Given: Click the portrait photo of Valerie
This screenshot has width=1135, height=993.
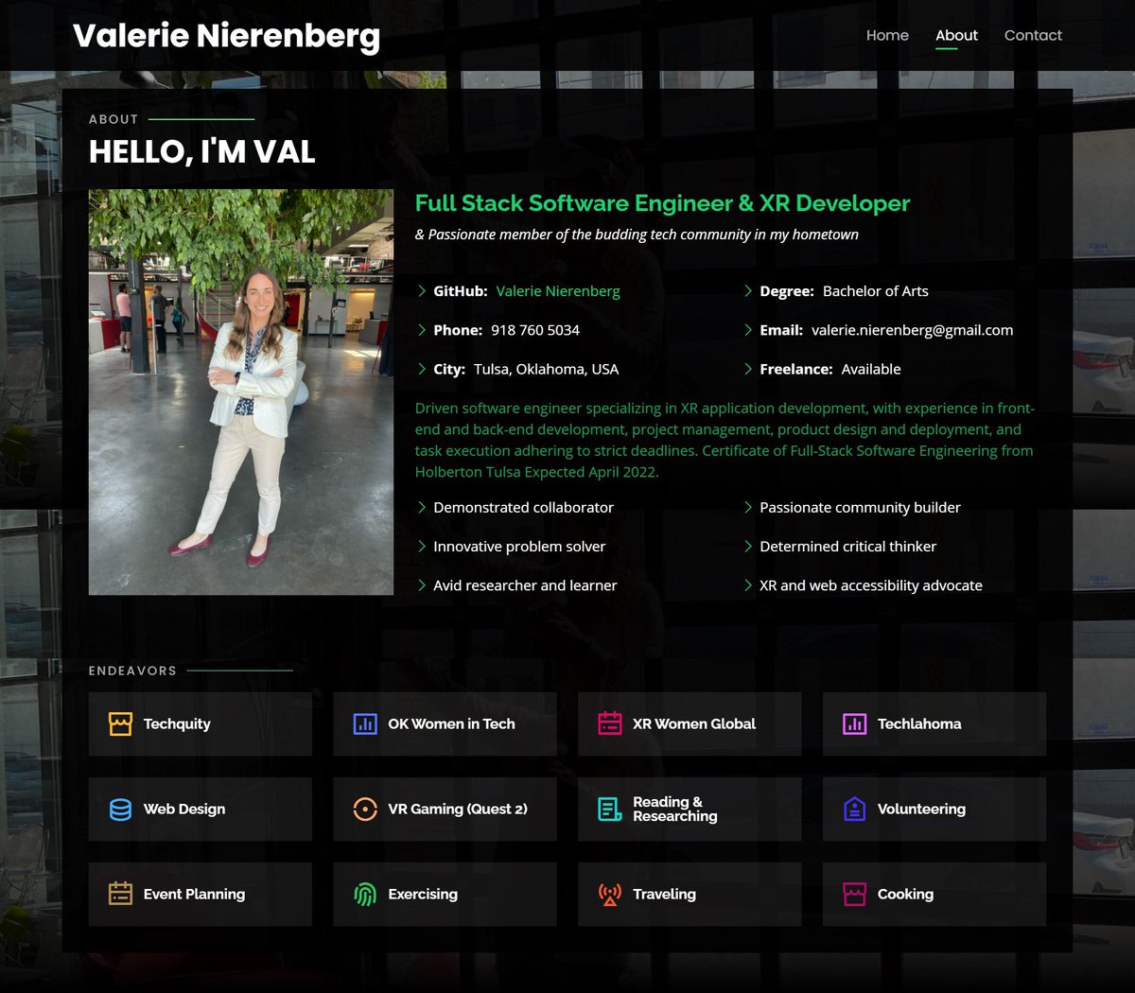Looking at the screenshot, I should [241, 392].
